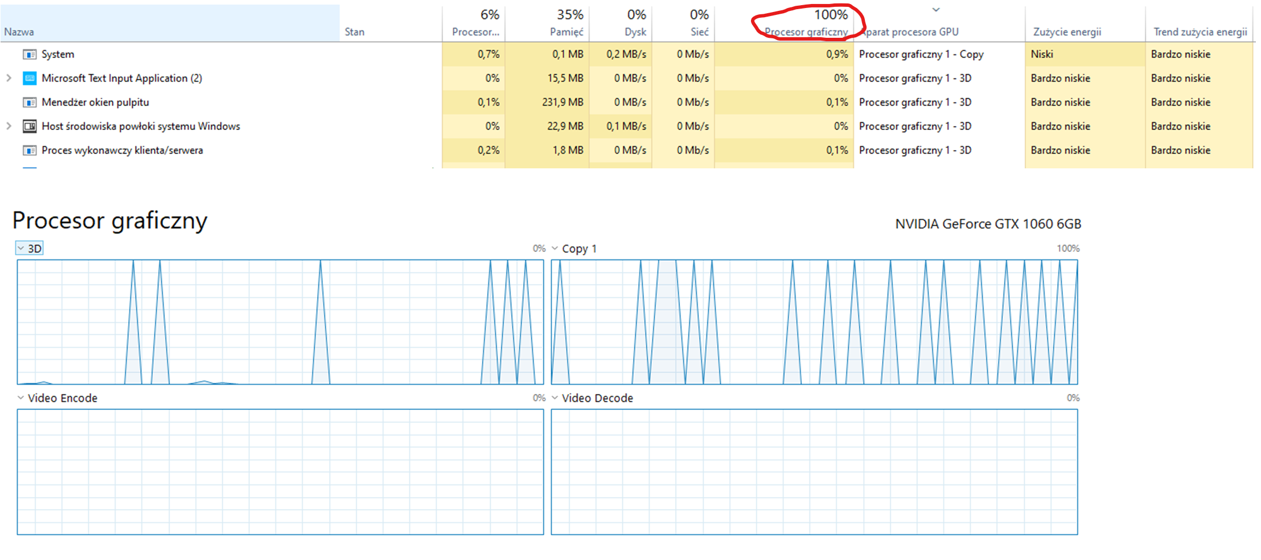This screenshot has height=560, width=1261.
Task: Sort by the Stan column header
Action: tap(391, 23)
